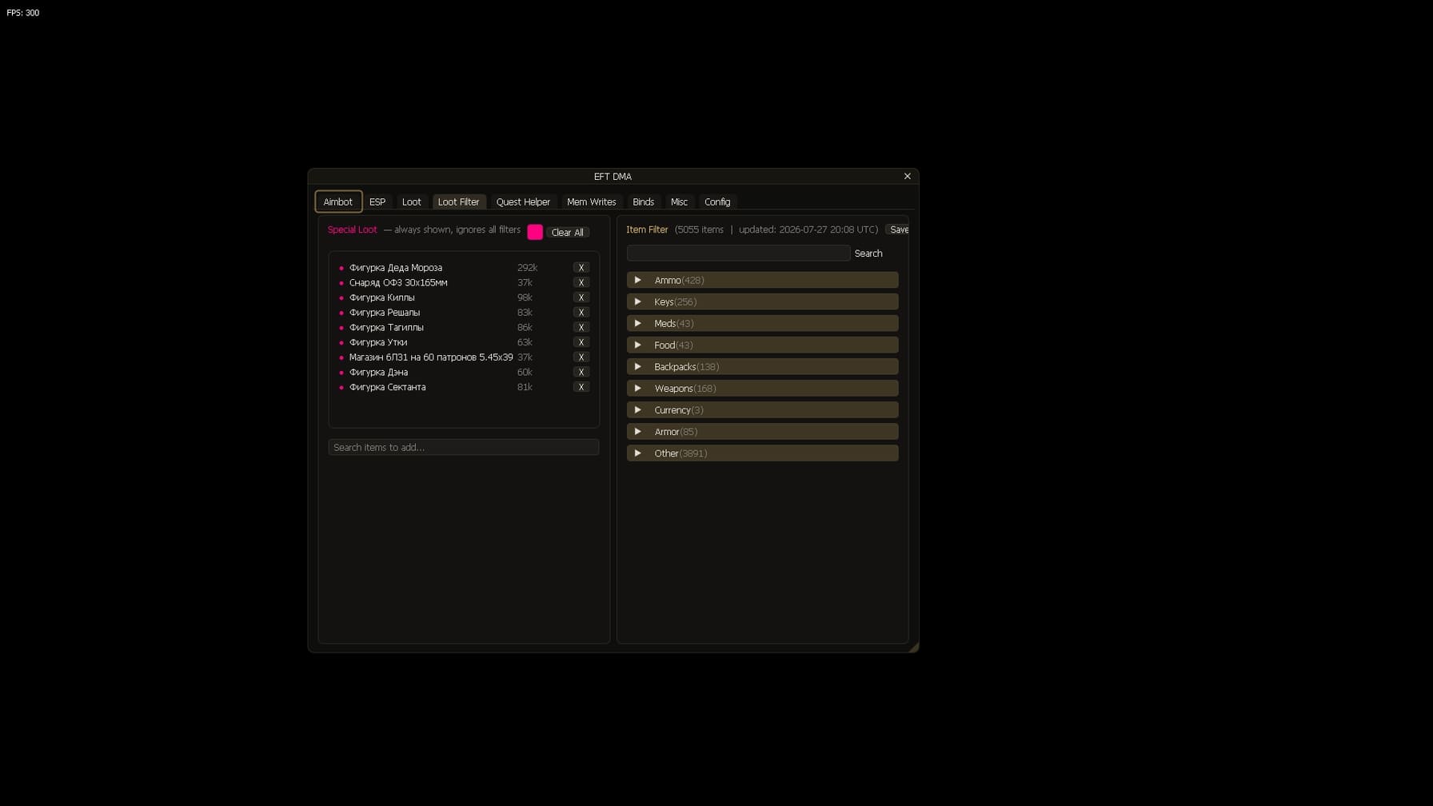1433x806 pixels.
Task: Expand the Food (43) category
Action: (x=762, y=345)
